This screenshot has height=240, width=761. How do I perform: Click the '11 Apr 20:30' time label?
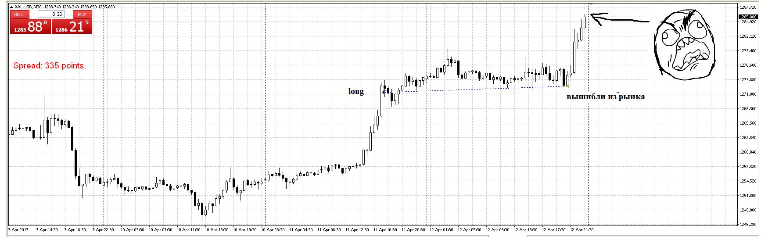click(413, 230)
